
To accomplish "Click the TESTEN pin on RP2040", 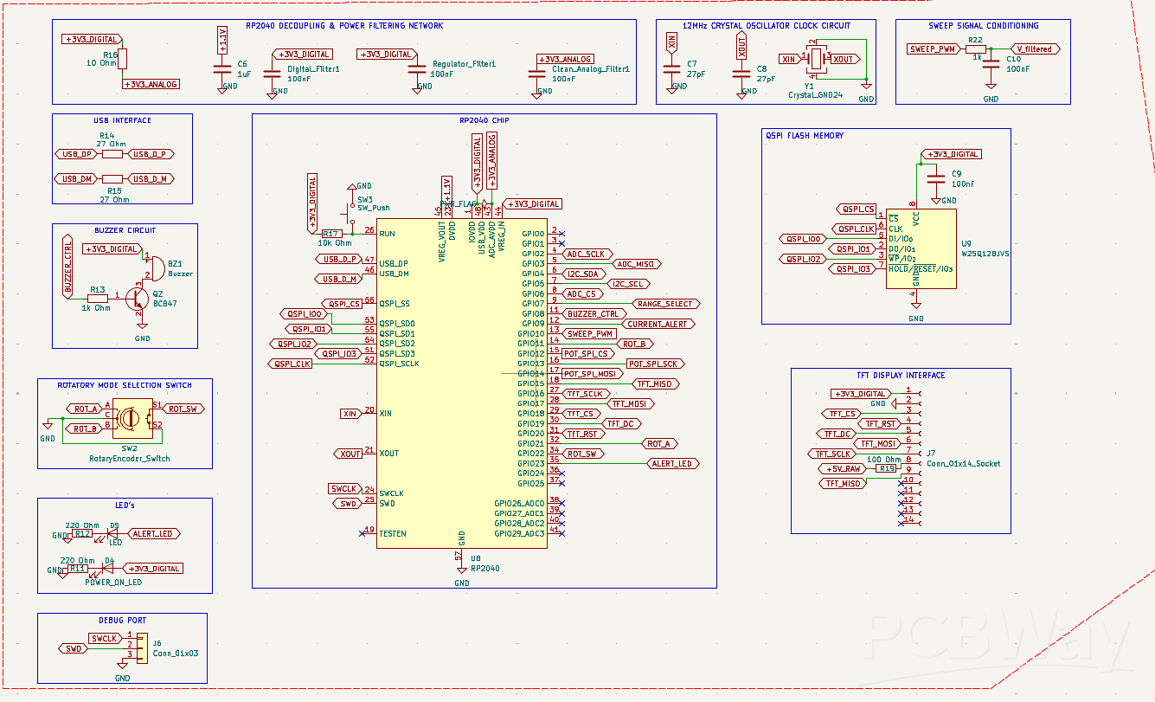I will point(394,533).
